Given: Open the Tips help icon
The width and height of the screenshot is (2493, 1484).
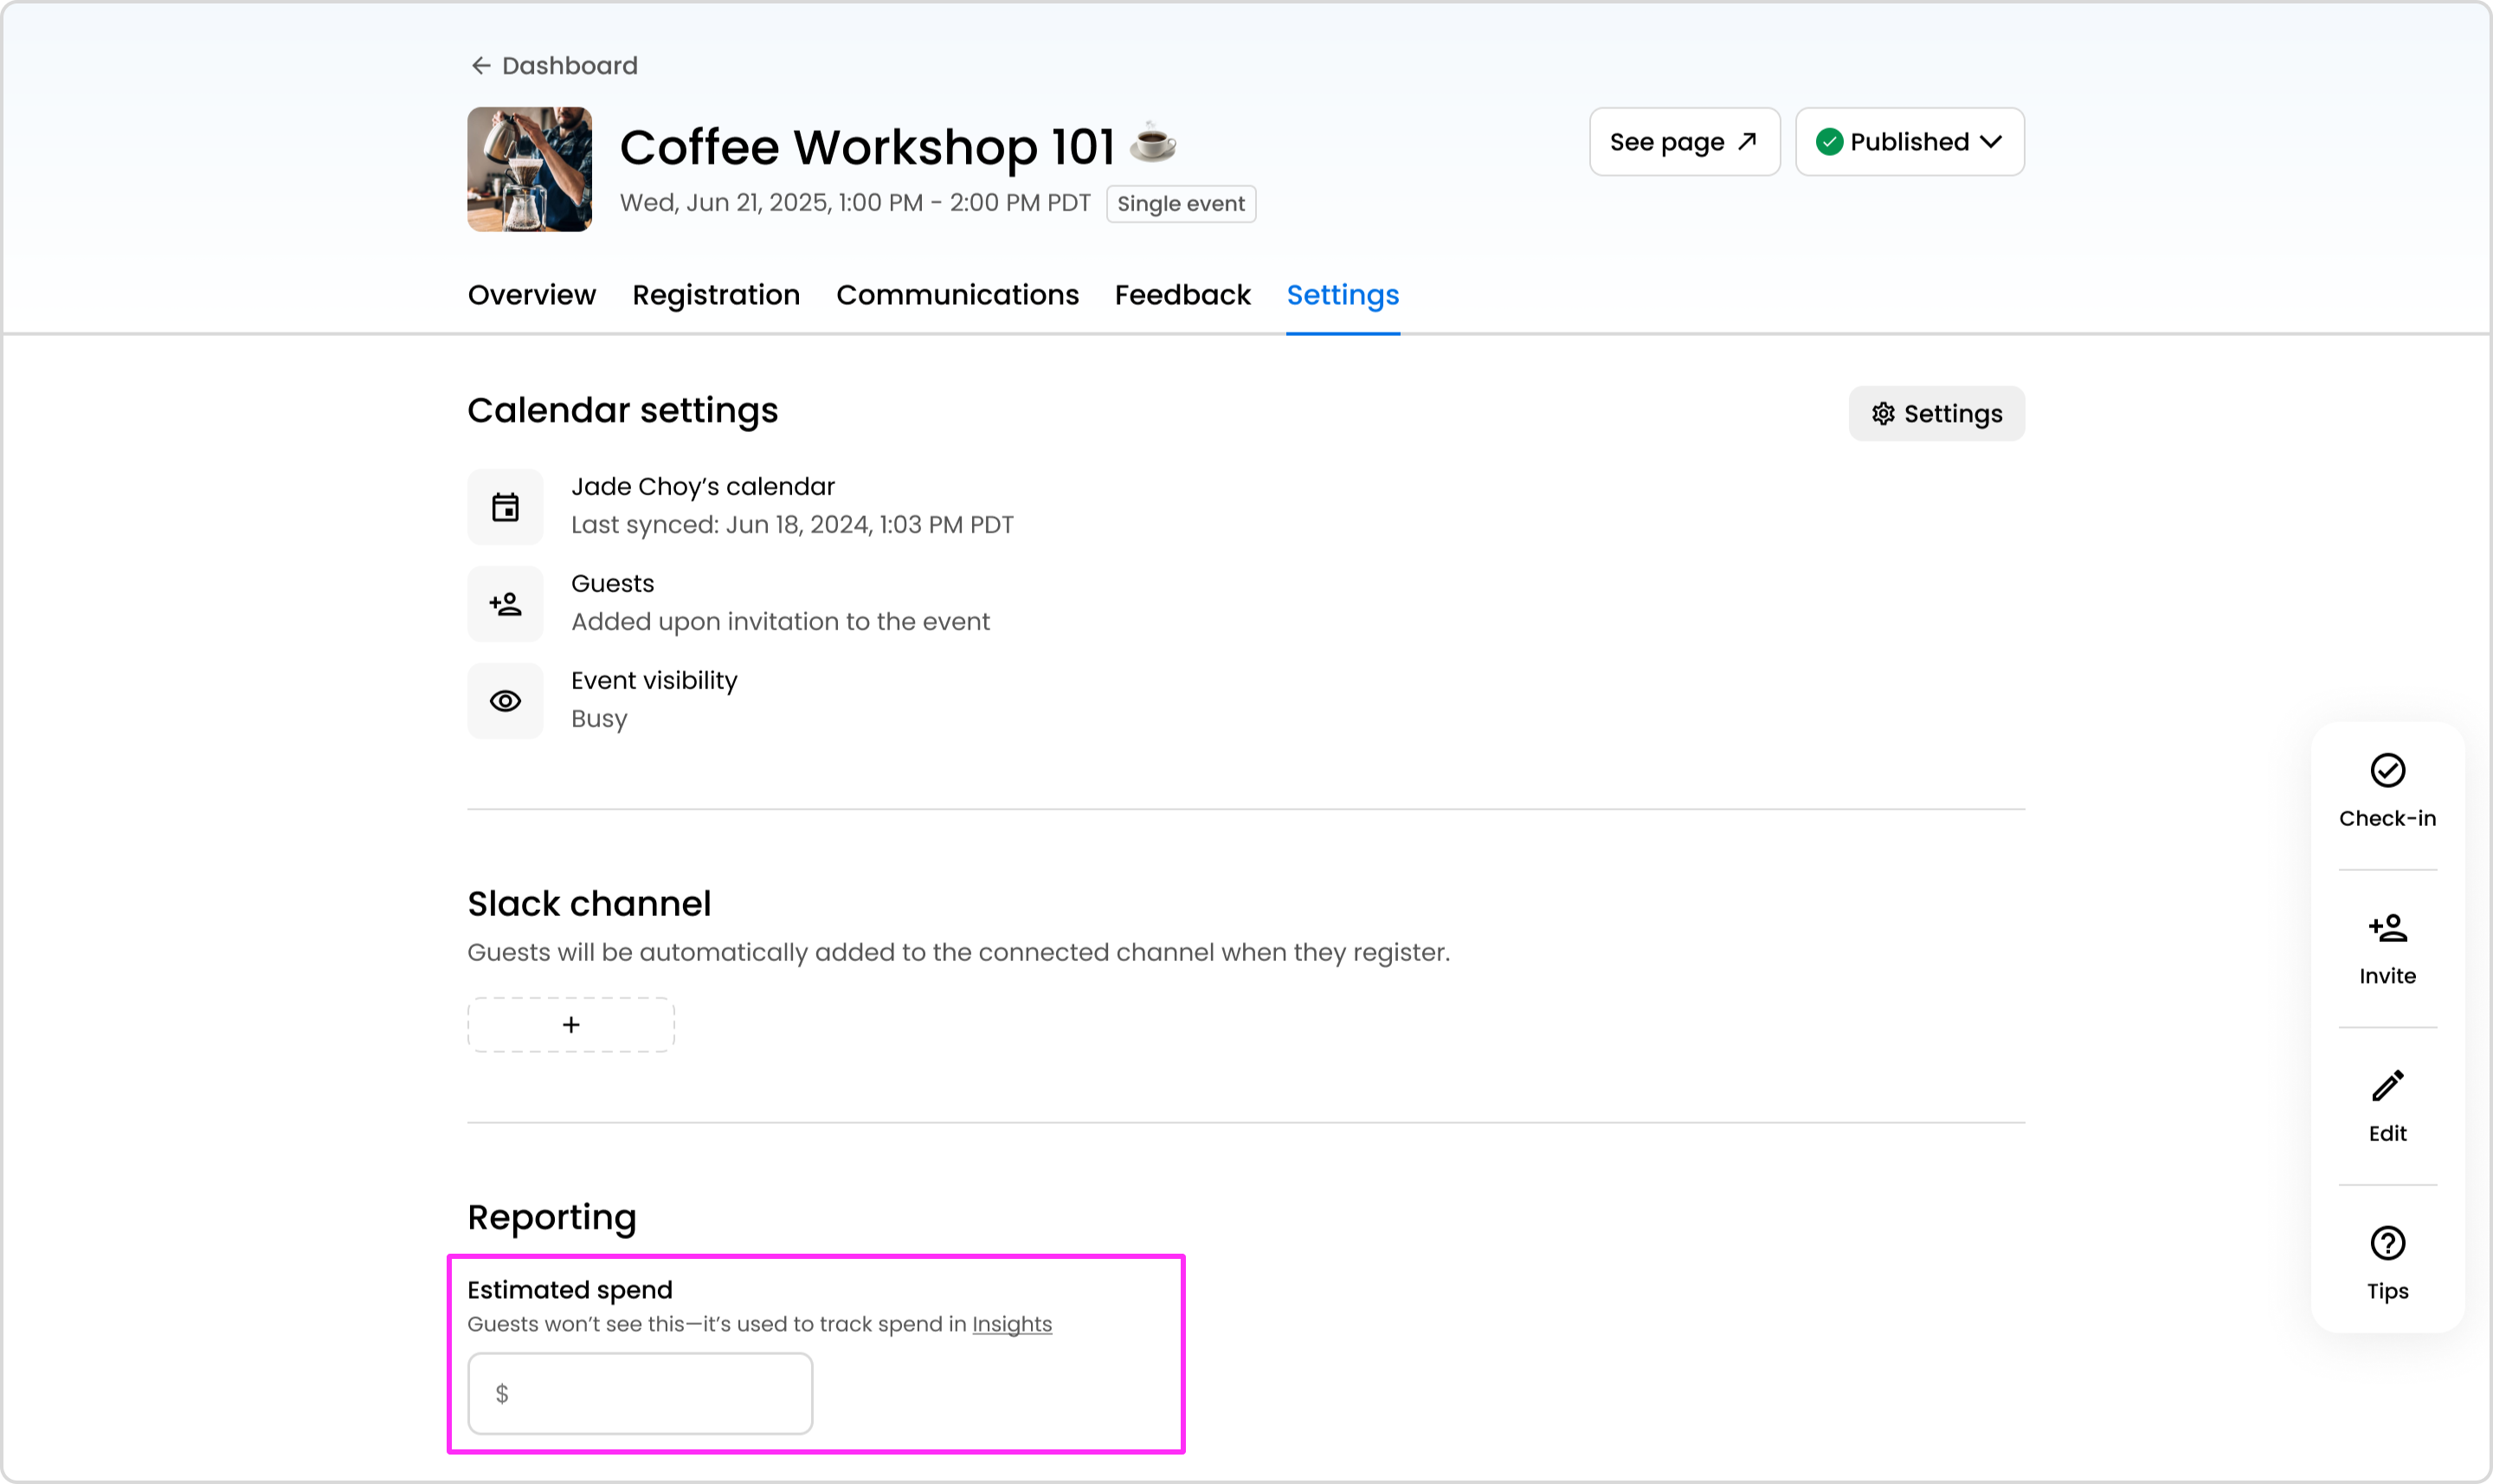Looking at the screenshot, I should pos(2387,1244).
